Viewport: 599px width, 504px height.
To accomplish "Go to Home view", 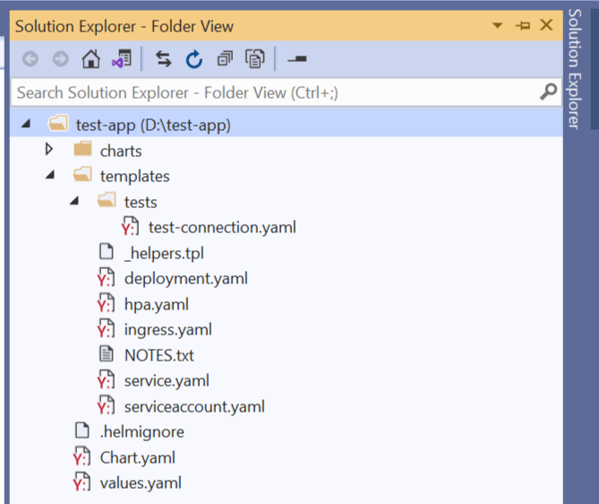I will click(91, 59).
